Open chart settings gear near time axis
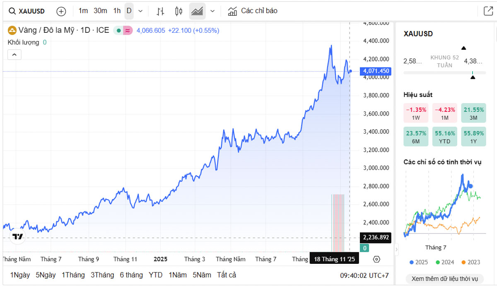Screen dimensions: 497x287 pos(376,259)
